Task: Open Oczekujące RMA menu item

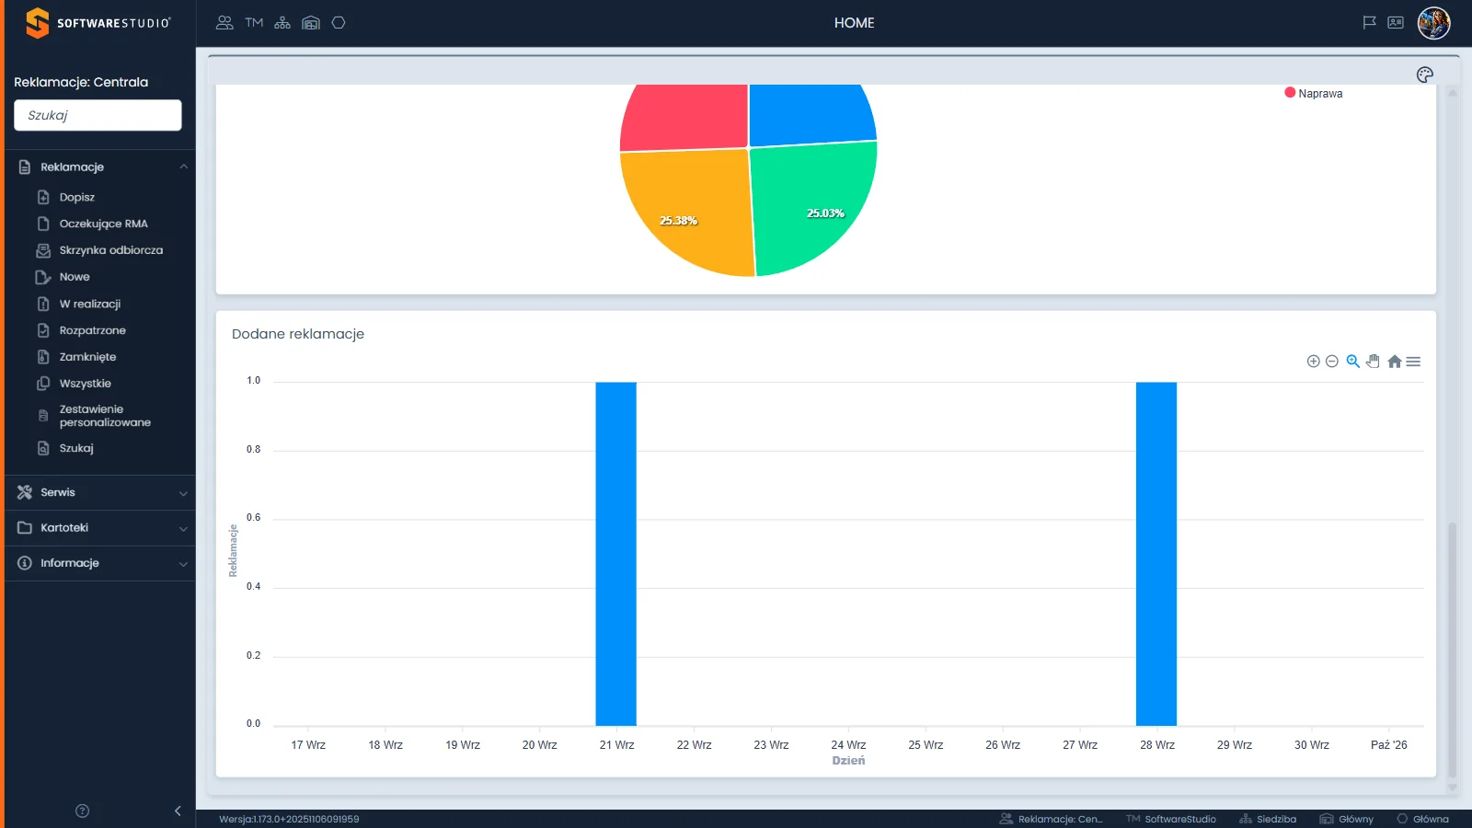Action: 103,224
